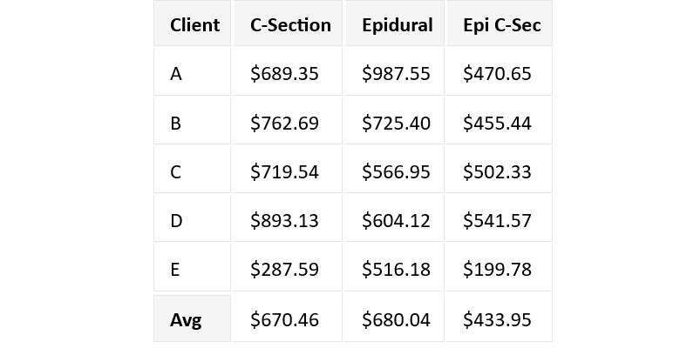Click the $725.40 cell
This screenshot has height=355, width=673.
click(396, 123)
